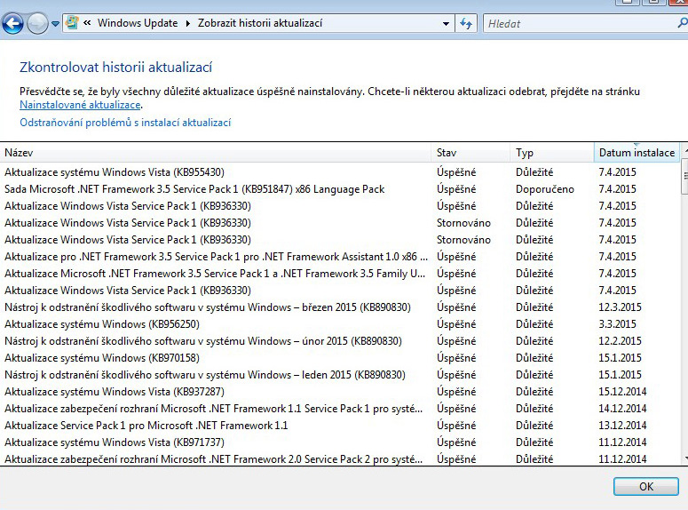Click the date 12.2.2015

coord(620,341)
